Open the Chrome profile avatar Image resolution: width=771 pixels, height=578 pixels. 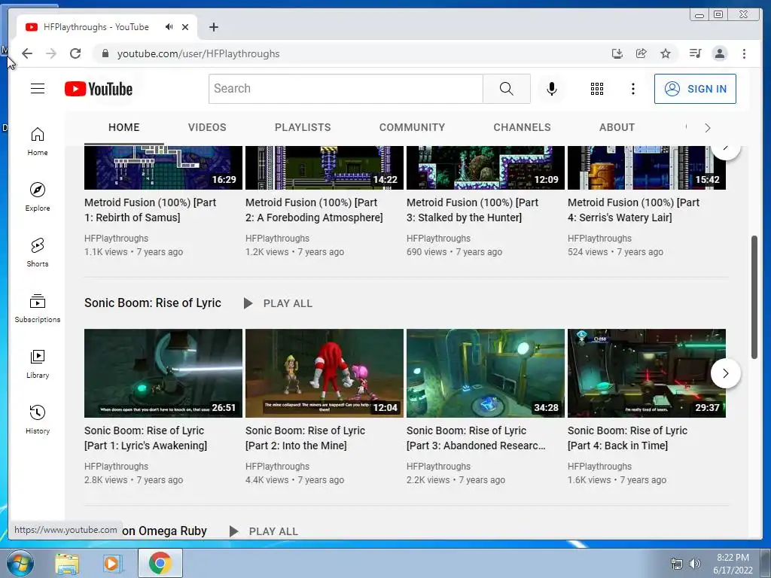[719, 53]
